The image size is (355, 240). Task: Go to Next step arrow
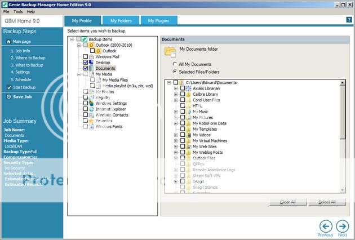click(x=343, y=226)
